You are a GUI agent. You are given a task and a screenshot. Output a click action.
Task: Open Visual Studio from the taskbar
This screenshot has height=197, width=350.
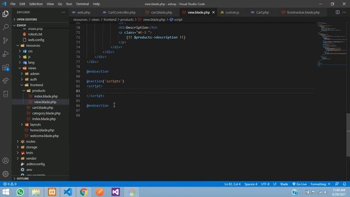coord(115,192)
